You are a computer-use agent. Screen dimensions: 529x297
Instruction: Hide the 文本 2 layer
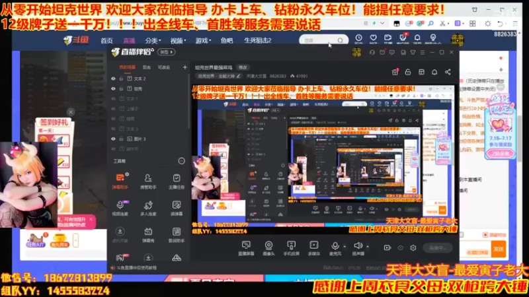click(x=113, y=79)
